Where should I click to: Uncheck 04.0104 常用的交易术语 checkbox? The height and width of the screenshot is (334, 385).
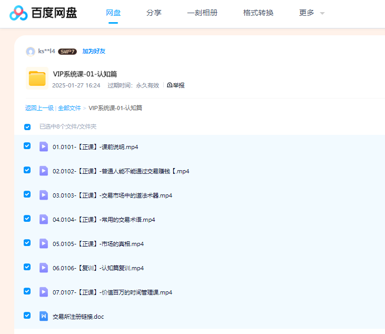(x=27, y=219)
